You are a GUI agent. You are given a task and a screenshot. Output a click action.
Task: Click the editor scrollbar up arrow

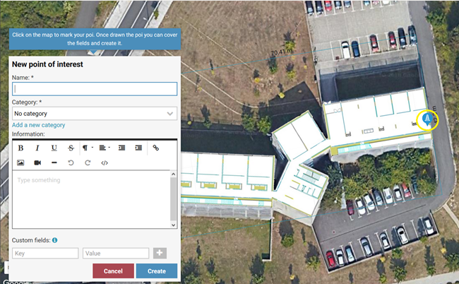click(173, 174)
